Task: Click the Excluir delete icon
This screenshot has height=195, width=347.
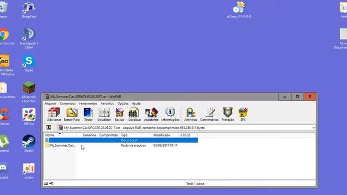Action: (119, 114)
